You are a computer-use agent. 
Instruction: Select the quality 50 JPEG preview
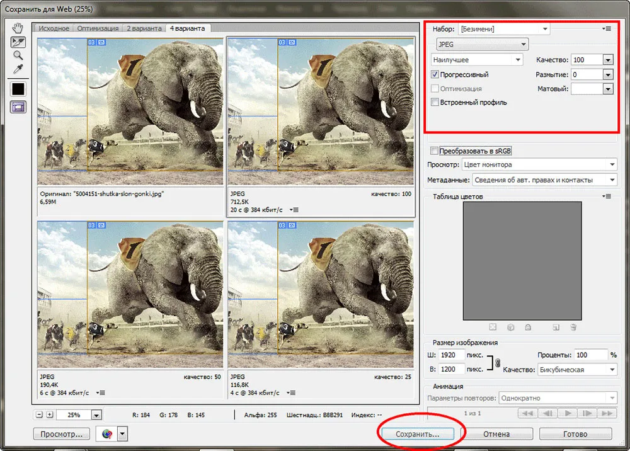coord(130,294)
